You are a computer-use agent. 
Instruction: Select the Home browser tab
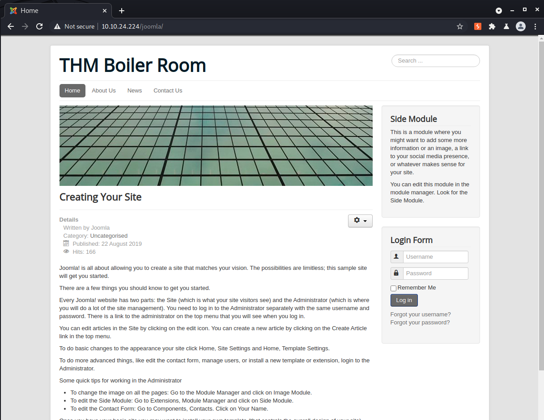[x=57, y=11]
